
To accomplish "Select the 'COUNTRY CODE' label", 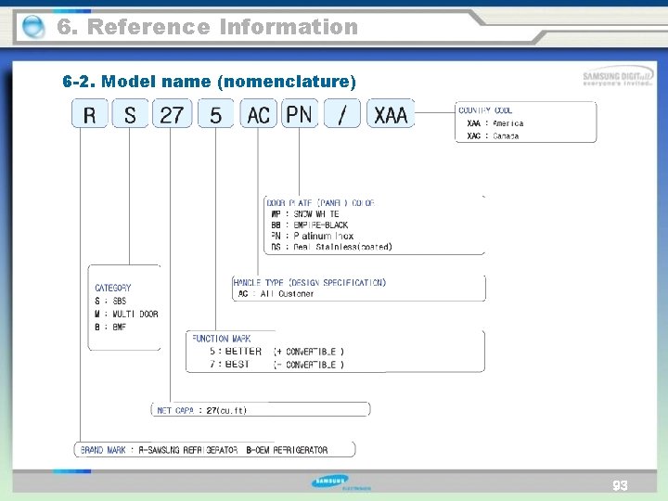I will click(485, 110).
